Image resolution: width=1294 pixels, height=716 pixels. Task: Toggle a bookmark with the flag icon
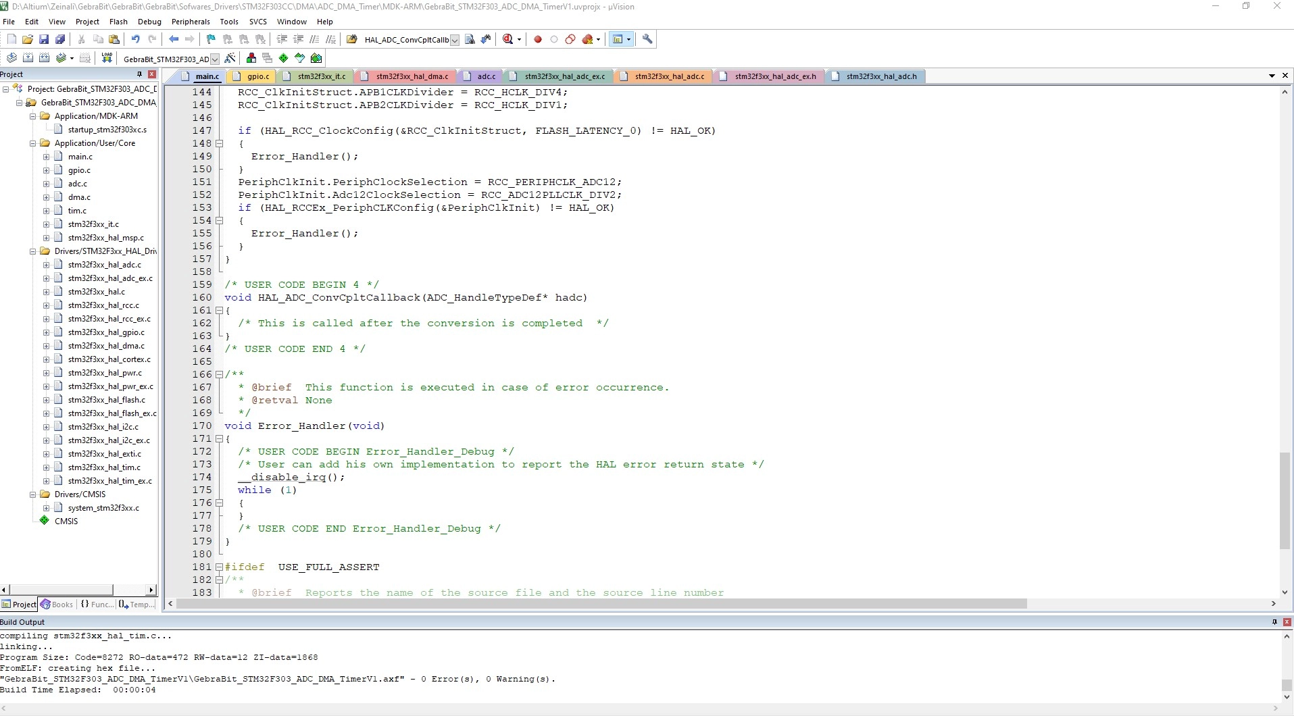coord(211,39)
